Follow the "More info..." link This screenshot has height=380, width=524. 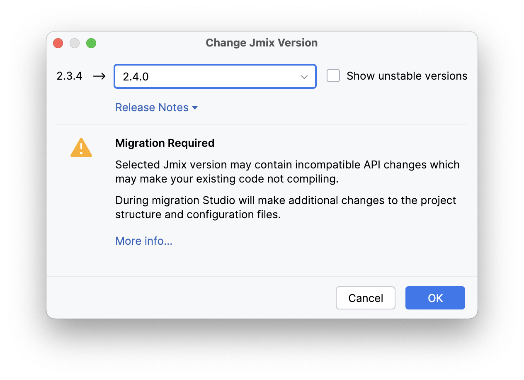(x=144, y=241)
